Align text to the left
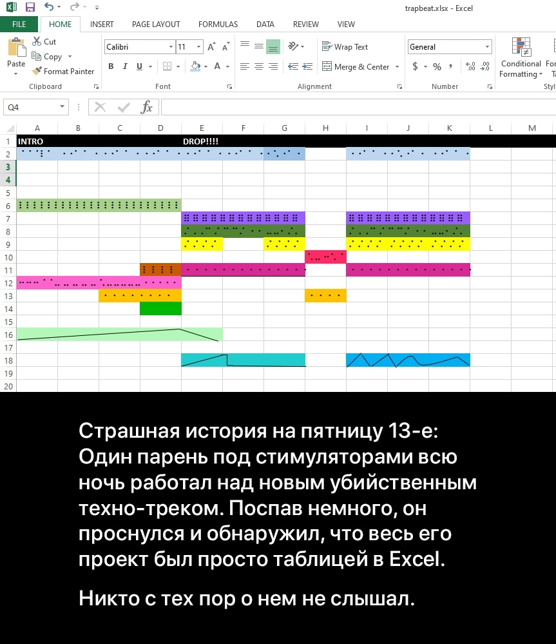 point(245,66)
